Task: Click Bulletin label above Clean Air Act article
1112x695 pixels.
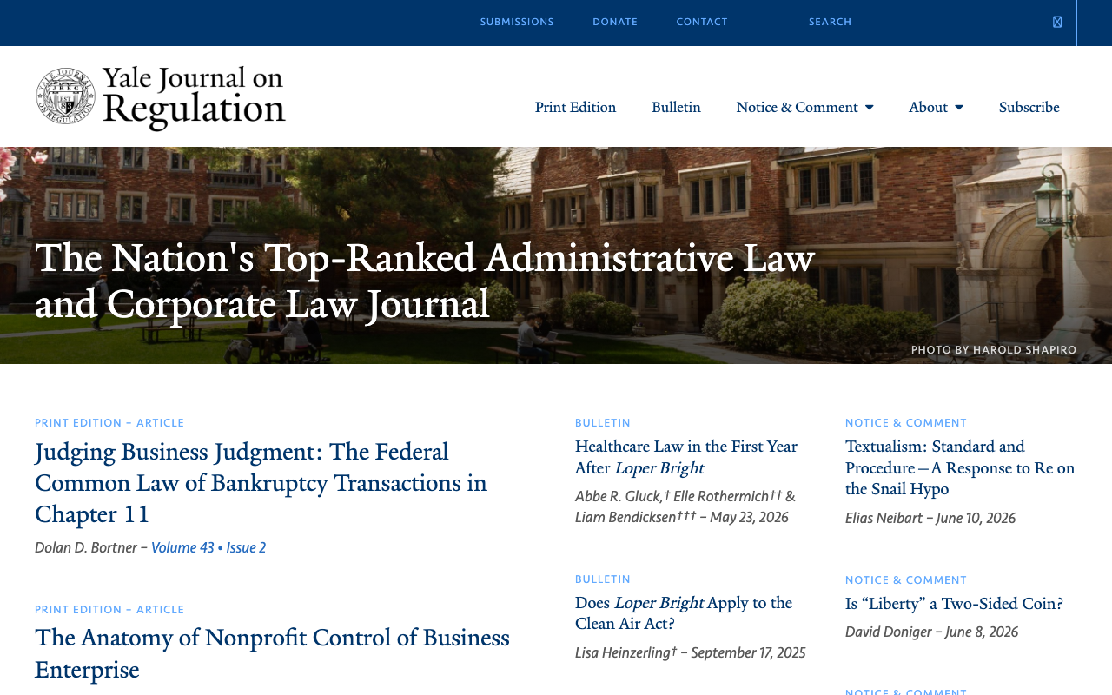Action: click(x=603, y=579)
